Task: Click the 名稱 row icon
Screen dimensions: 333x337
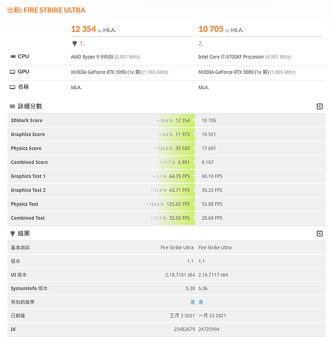Action: click(12, 87)
